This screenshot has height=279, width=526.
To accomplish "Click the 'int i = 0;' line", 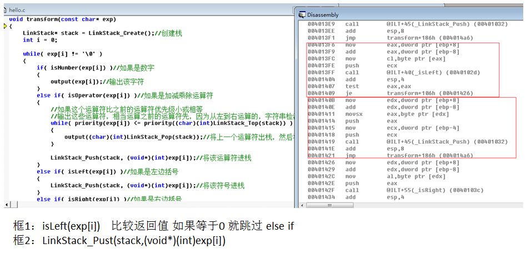I will (x=40, y=40).
